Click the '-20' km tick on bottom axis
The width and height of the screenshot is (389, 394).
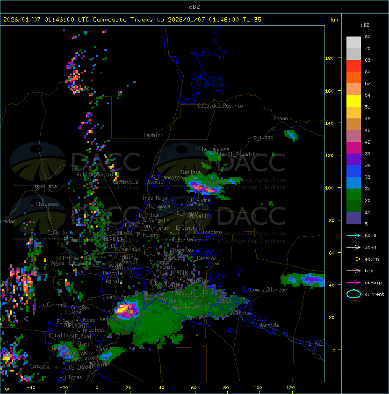[x=64, y=388]
